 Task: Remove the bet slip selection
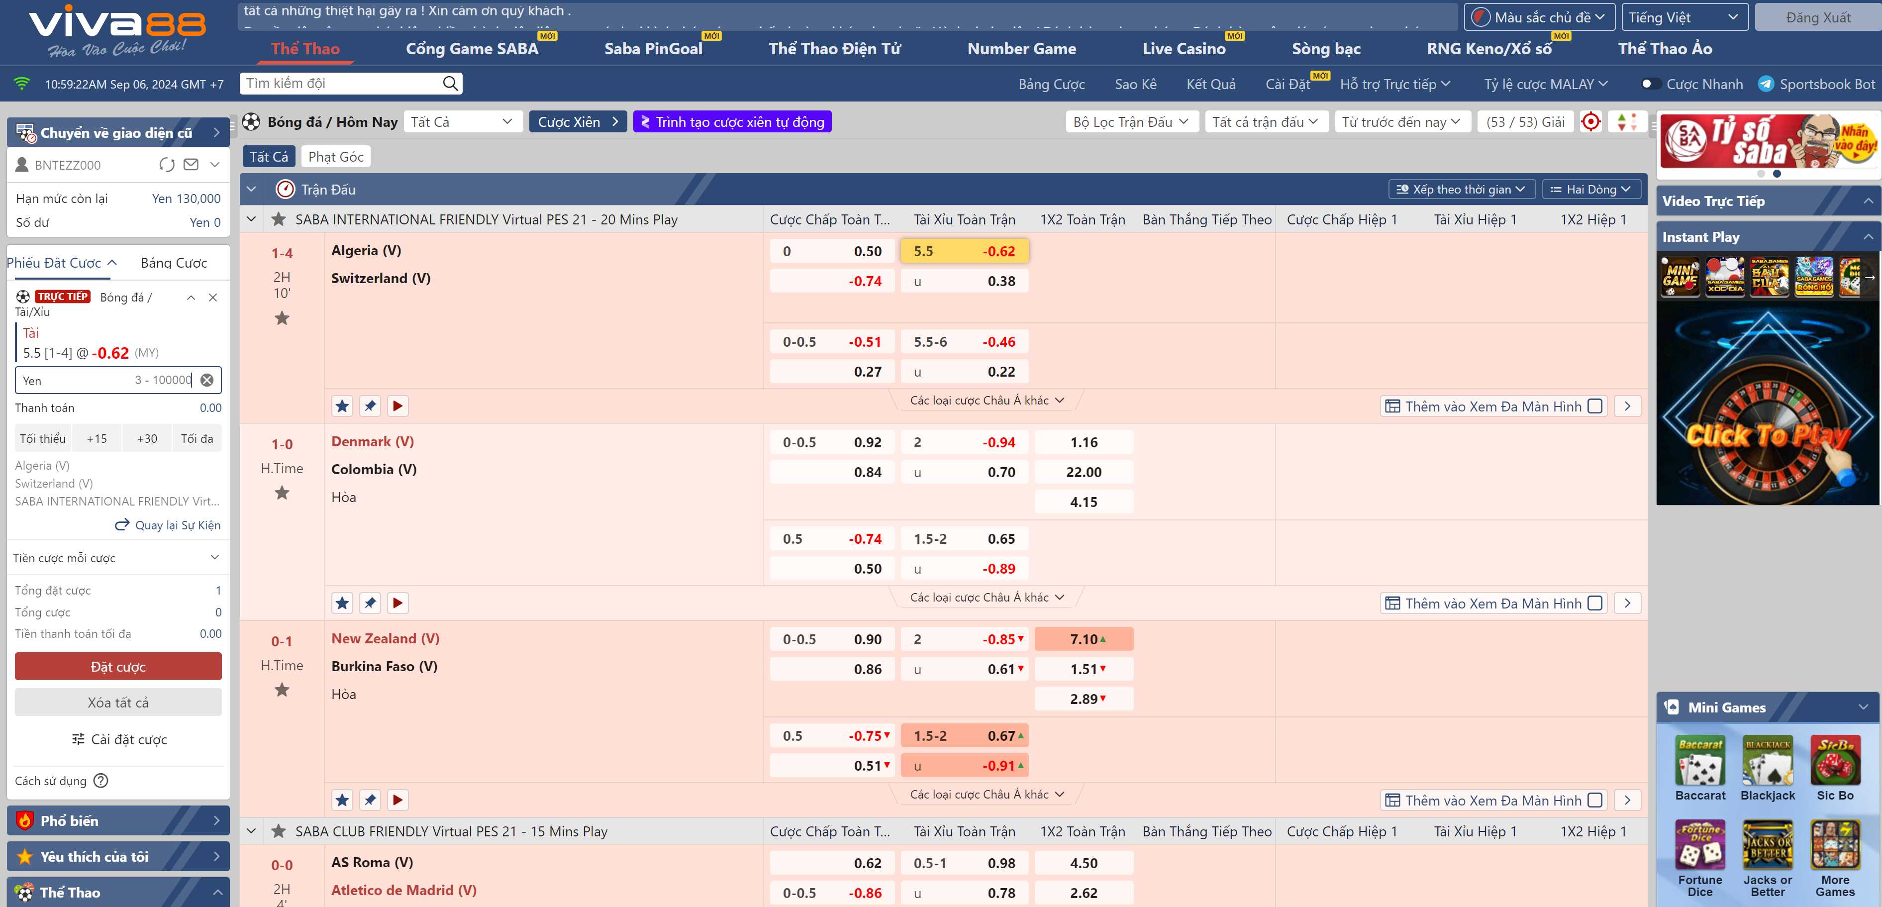(212, 298)
